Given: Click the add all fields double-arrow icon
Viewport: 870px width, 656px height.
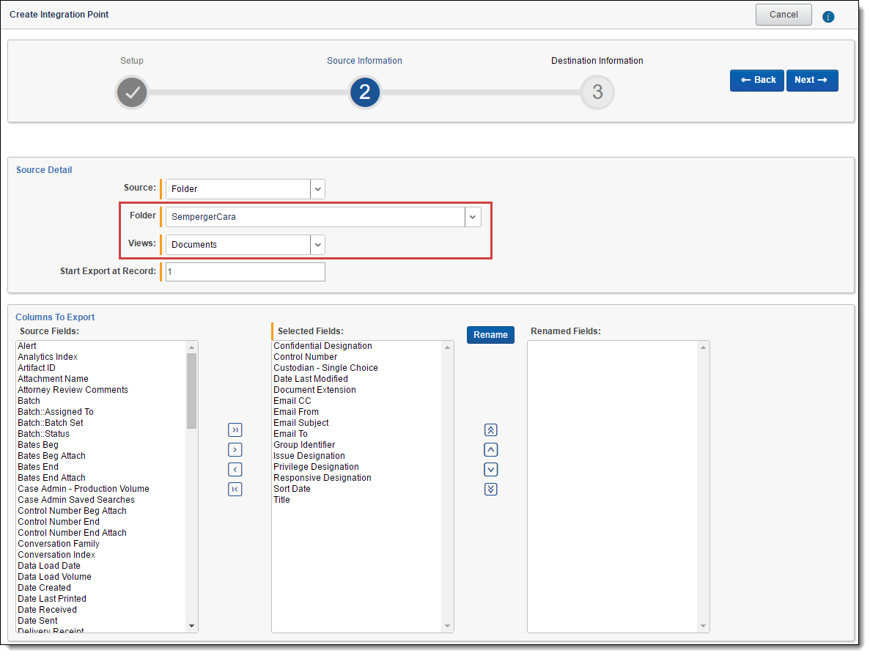Looking at the screenshot, I should [235, 430].
